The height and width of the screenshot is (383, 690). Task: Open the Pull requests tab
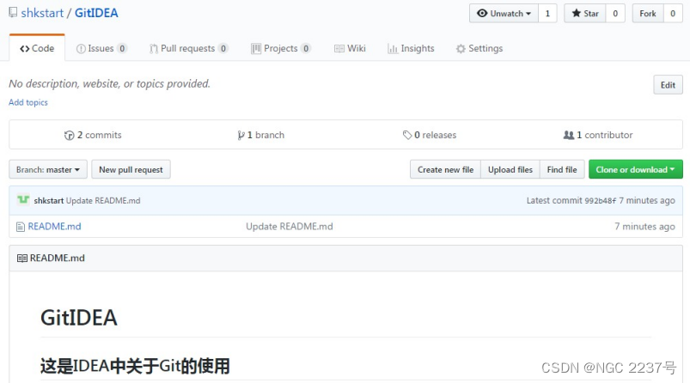click(188, 48)
